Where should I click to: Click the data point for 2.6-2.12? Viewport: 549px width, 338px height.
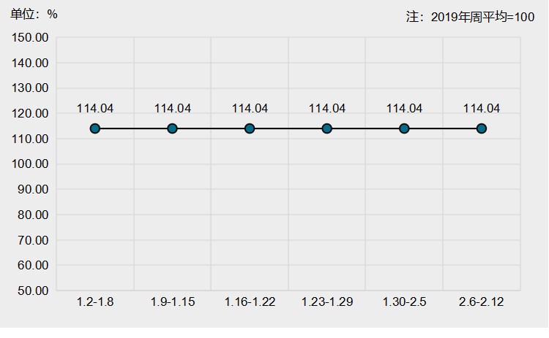point(482,128)
